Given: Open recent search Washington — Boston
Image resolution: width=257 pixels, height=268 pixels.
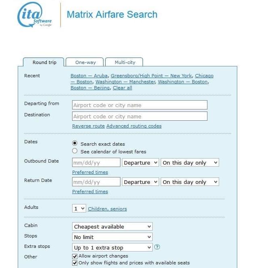Looking at the screenshot, I should 182,82.
